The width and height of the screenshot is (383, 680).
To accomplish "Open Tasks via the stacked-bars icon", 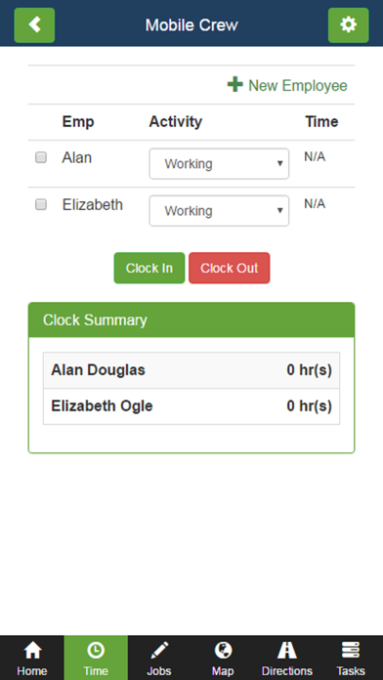I will point(351,651).
